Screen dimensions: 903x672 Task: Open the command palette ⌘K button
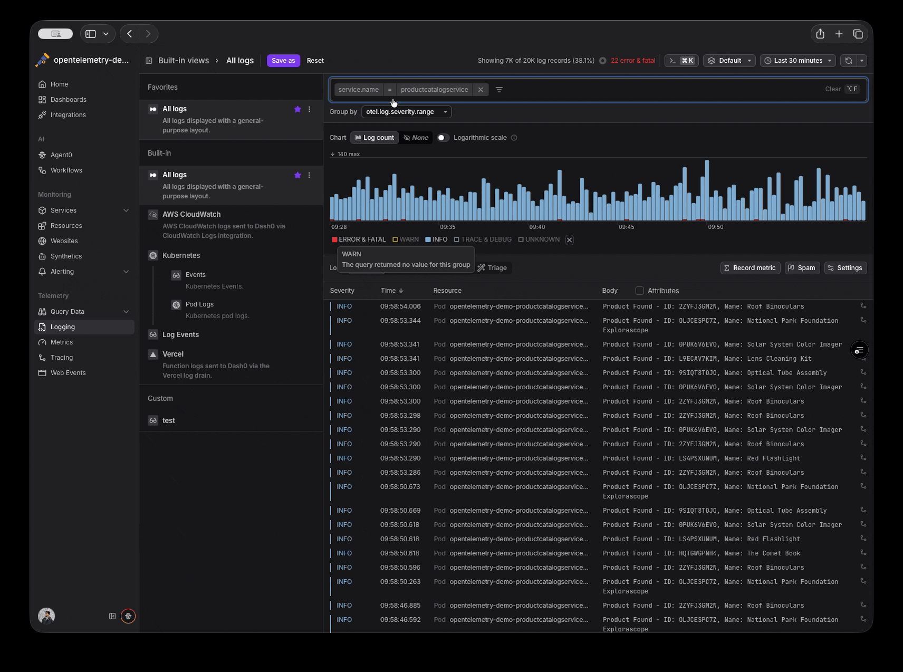[681, 61]
